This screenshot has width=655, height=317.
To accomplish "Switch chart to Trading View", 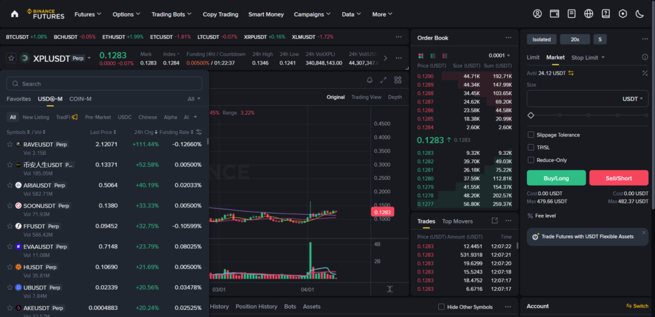I will [366, 97].
